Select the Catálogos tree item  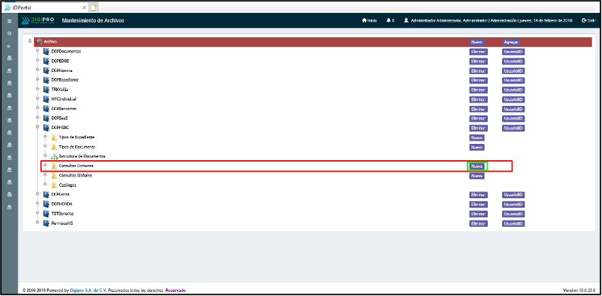67,185
